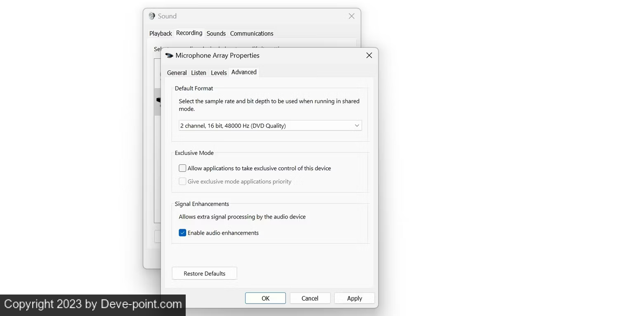Switch to the Levels tab
Screen dimensions: 619x316
pos(219,73)
